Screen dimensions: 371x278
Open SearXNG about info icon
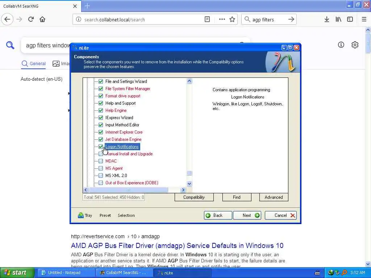pyautogui.click(x=341, y=45)
